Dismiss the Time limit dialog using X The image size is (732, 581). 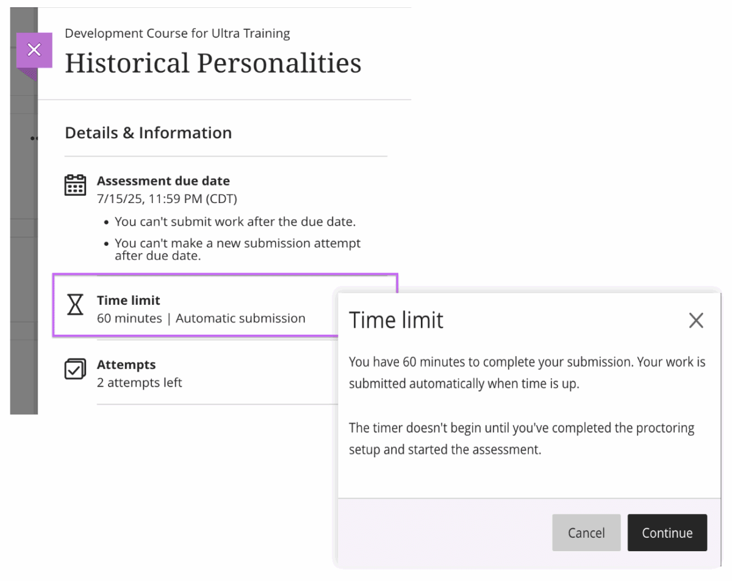pos(695,320)
